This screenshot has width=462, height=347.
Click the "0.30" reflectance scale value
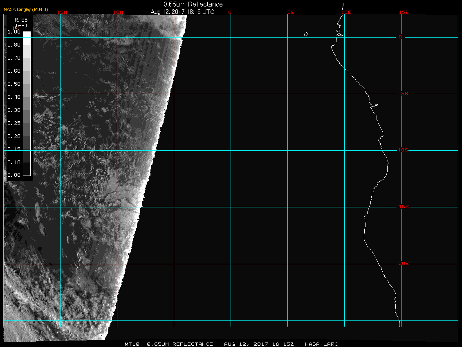[x=14, y=110]
